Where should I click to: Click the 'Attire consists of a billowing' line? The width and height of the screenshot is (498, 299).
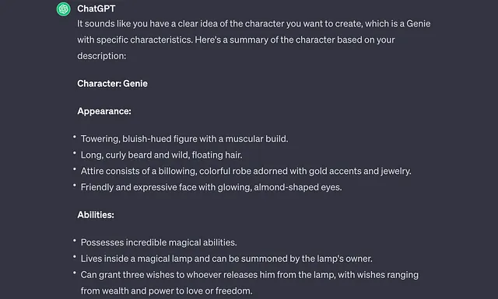pos(246,171)
